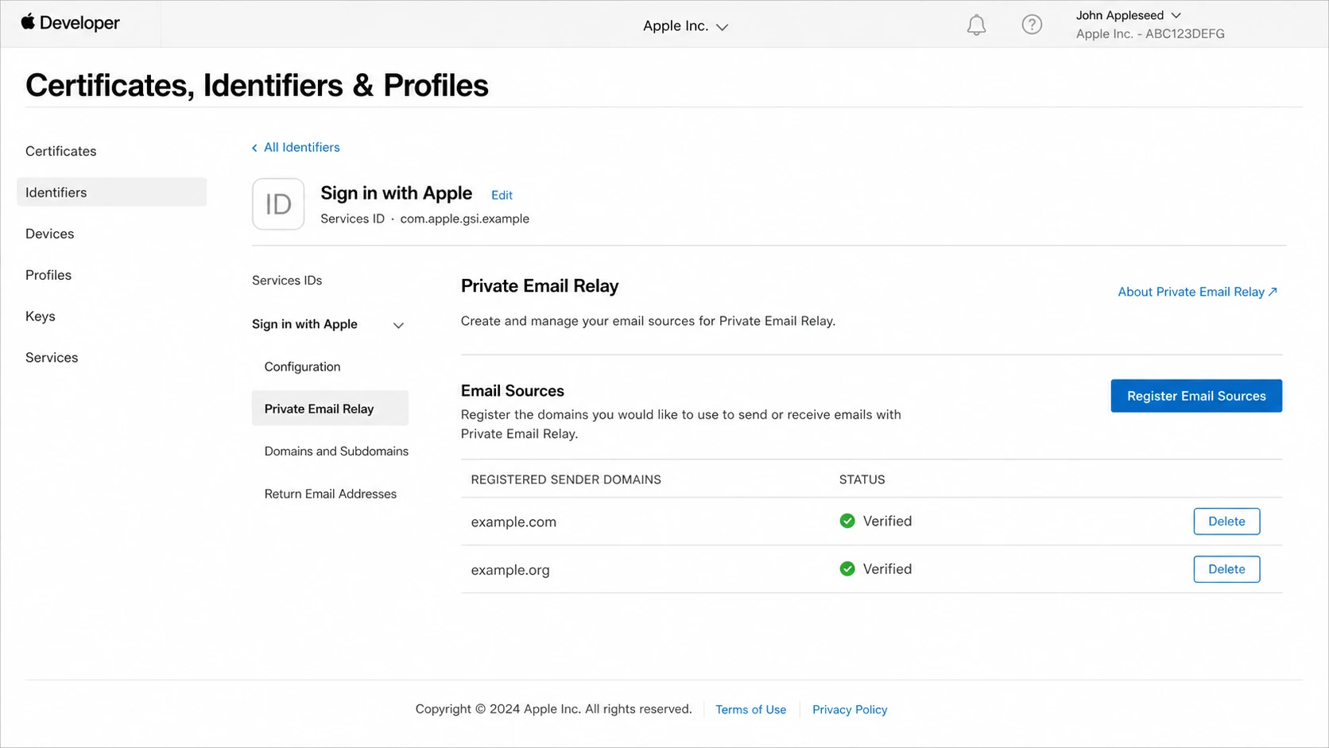Open the Configuration sub-item

[302, 366]
